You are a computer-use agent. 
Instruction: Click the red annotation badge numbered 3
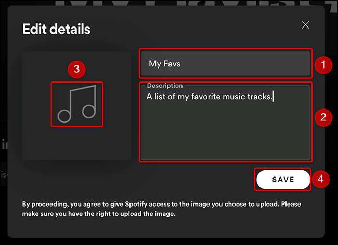(76, 69)
